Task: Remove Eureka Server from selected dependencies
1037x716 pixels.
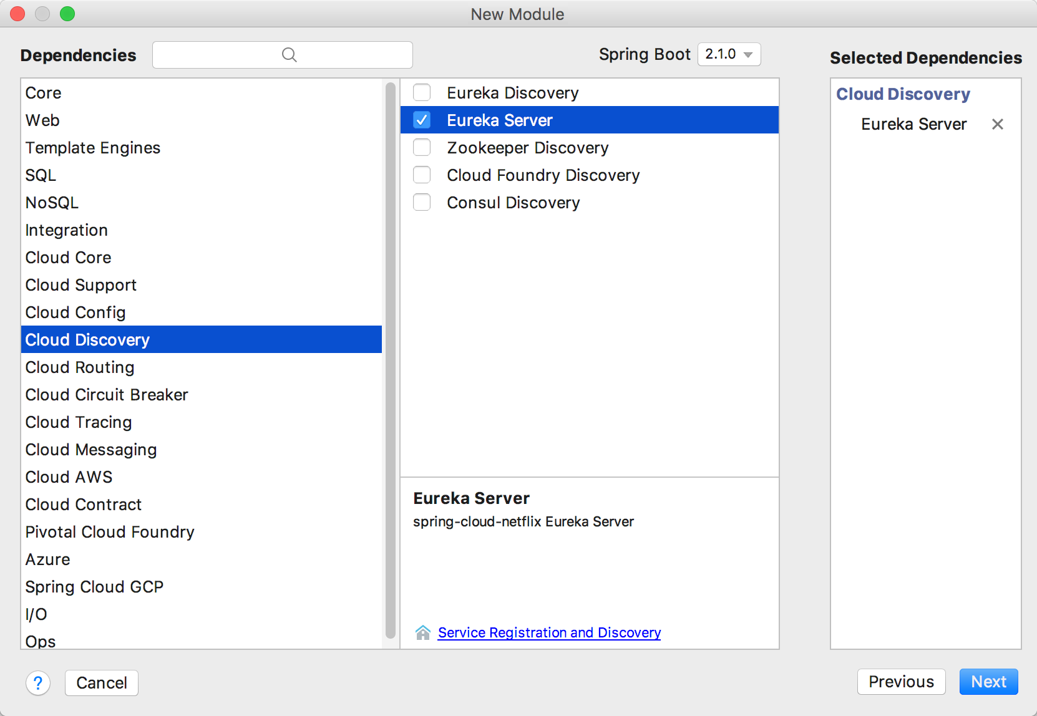Action: coord(998,124)
